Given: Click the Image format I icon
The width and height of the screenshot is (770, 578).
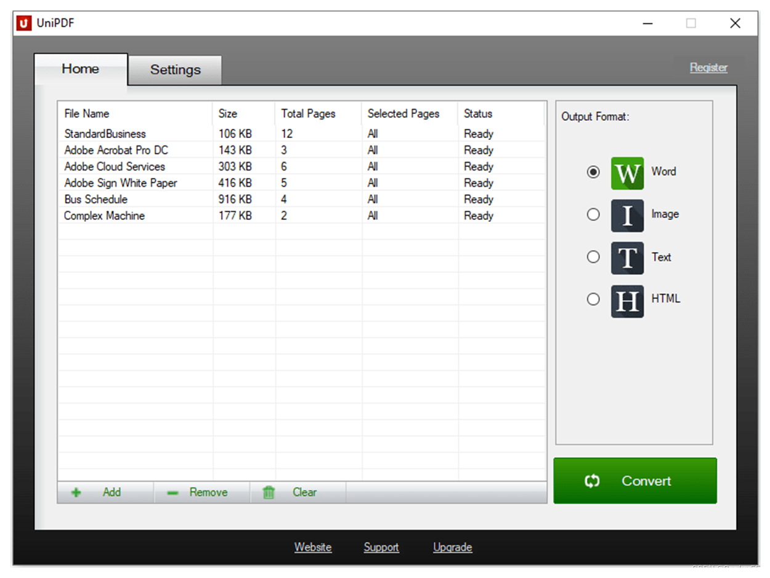Looking at the screenshot, I should coord(627,216).
